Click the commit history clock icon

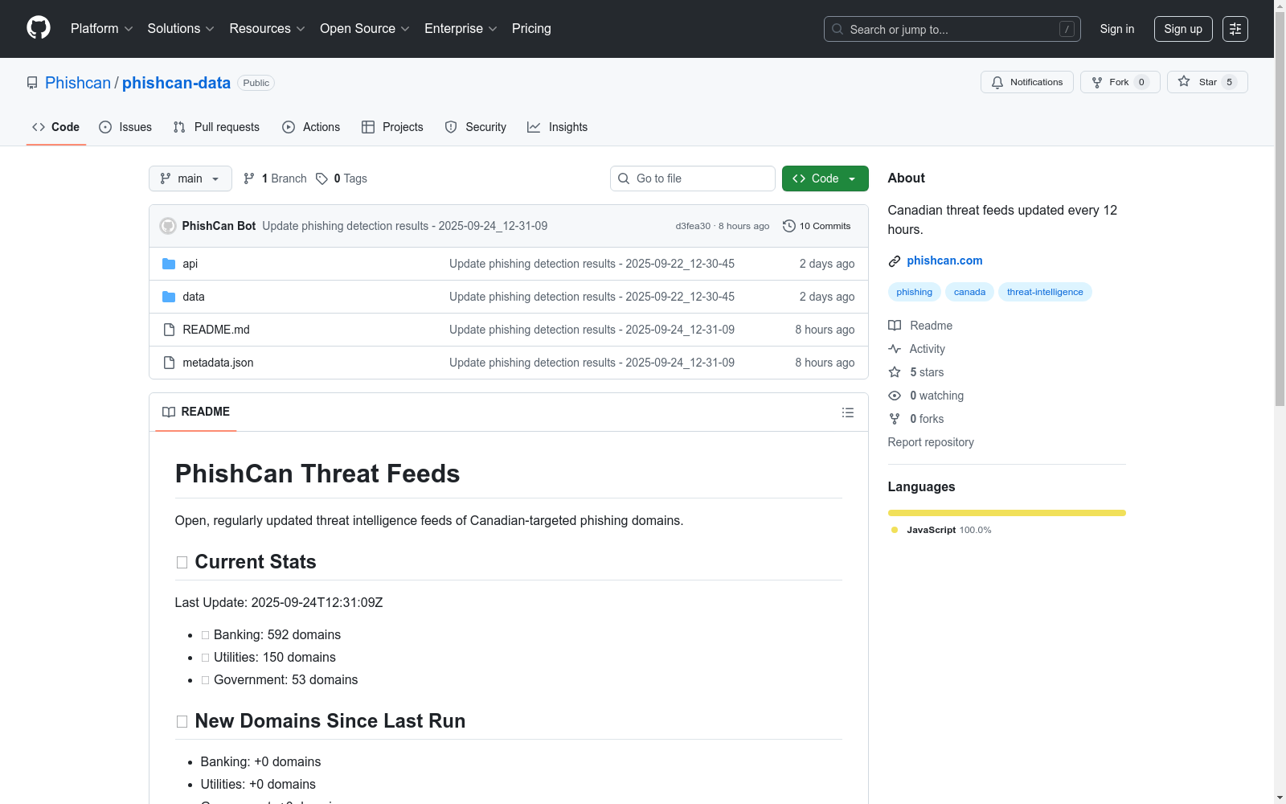(x=789, y=226)
